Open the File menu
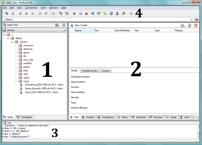This screenshot has width=202, height=145. pos(5,8)
